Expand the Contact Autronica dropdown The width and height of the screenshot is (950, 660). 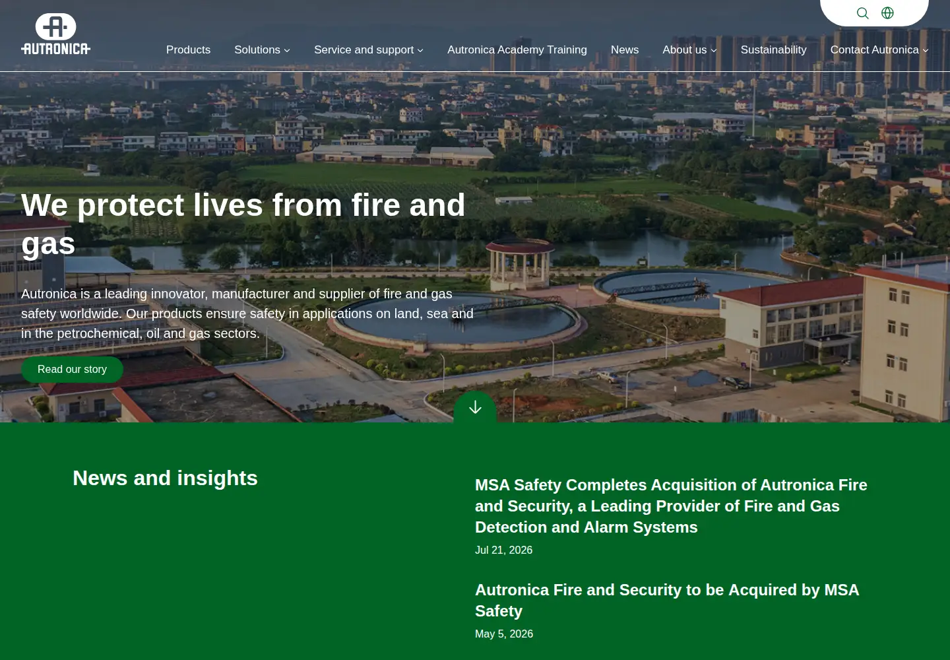coord(879,49)
